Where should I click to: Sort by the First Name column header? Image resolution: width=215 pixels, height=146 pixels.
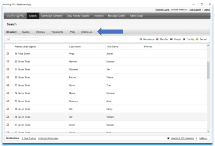(112, 47)
